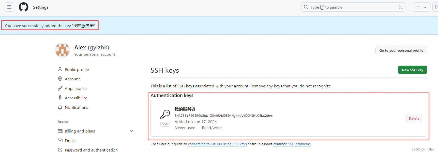This screenshot has height=153, width=438.
Task: Open the create-new dropdown caret
Action: (425, 7)
